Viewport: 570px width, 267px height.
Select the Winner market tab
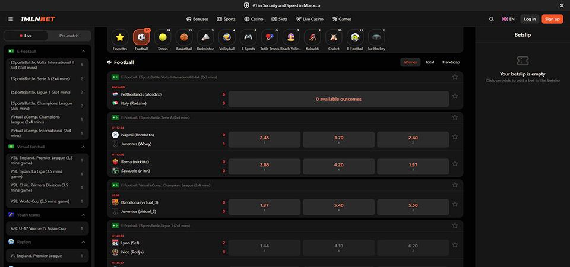point(410,62)
